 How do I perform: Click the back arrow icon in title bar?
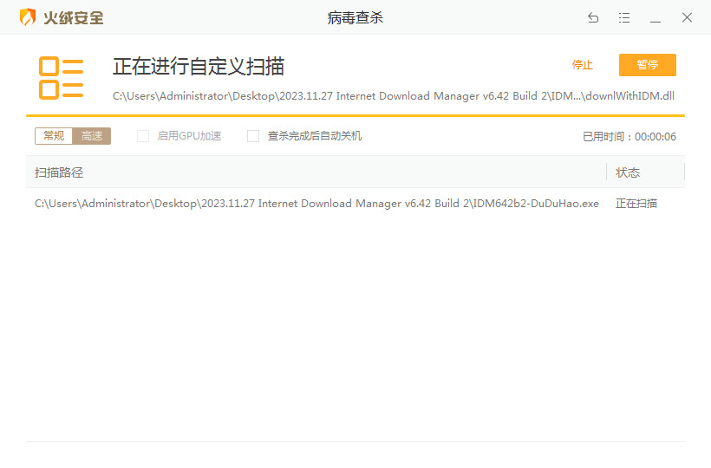click(593, 17)
